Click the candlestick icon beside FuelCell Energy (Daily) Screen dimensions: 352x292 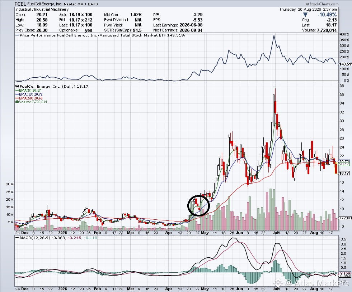(x=17, y=87)
